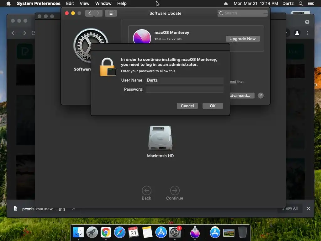Open the Apple menu
This screenshot has width=321, height=241.
click(8, 3)
